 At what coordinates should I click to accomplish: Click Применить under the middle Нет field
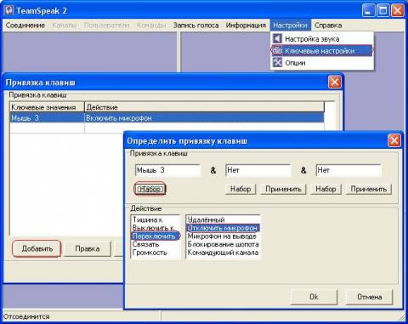pos(283,189)
